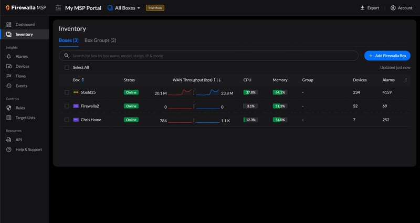Collapse sidebar using the menu toggle icon
Viewport: 420px width, 223px height.
click(58, 8)
